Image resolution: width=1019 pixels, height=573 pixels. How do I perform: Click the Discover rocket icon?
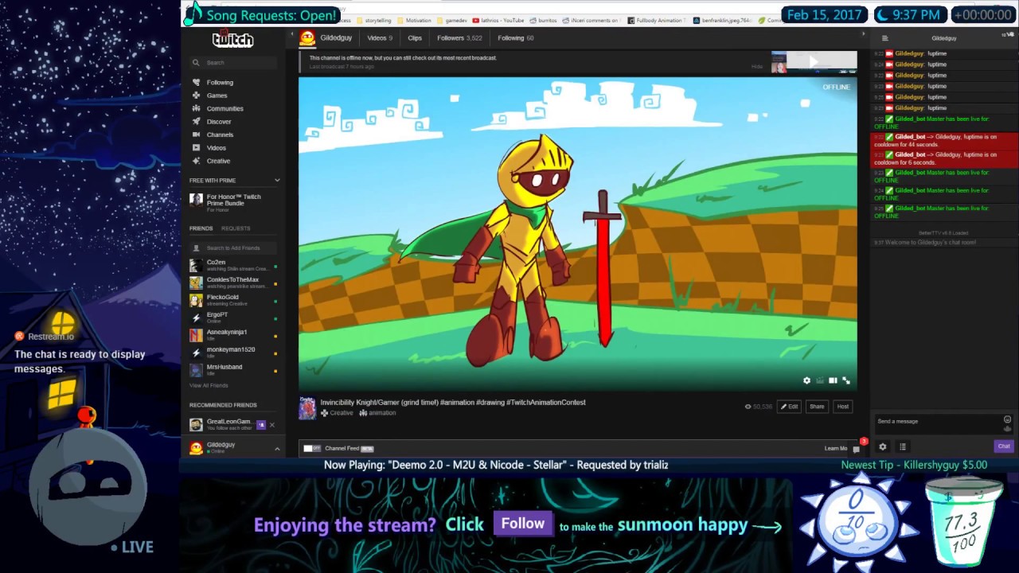click(196, 122)
